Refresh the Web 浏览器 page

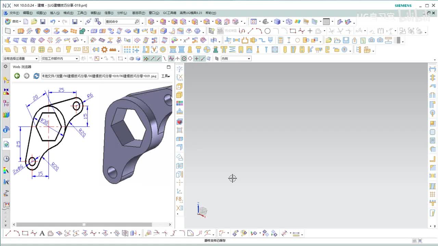(x=36, y=76)
